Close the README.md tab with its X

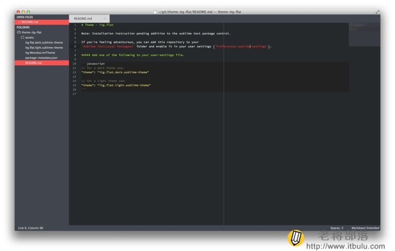(105, 19)
